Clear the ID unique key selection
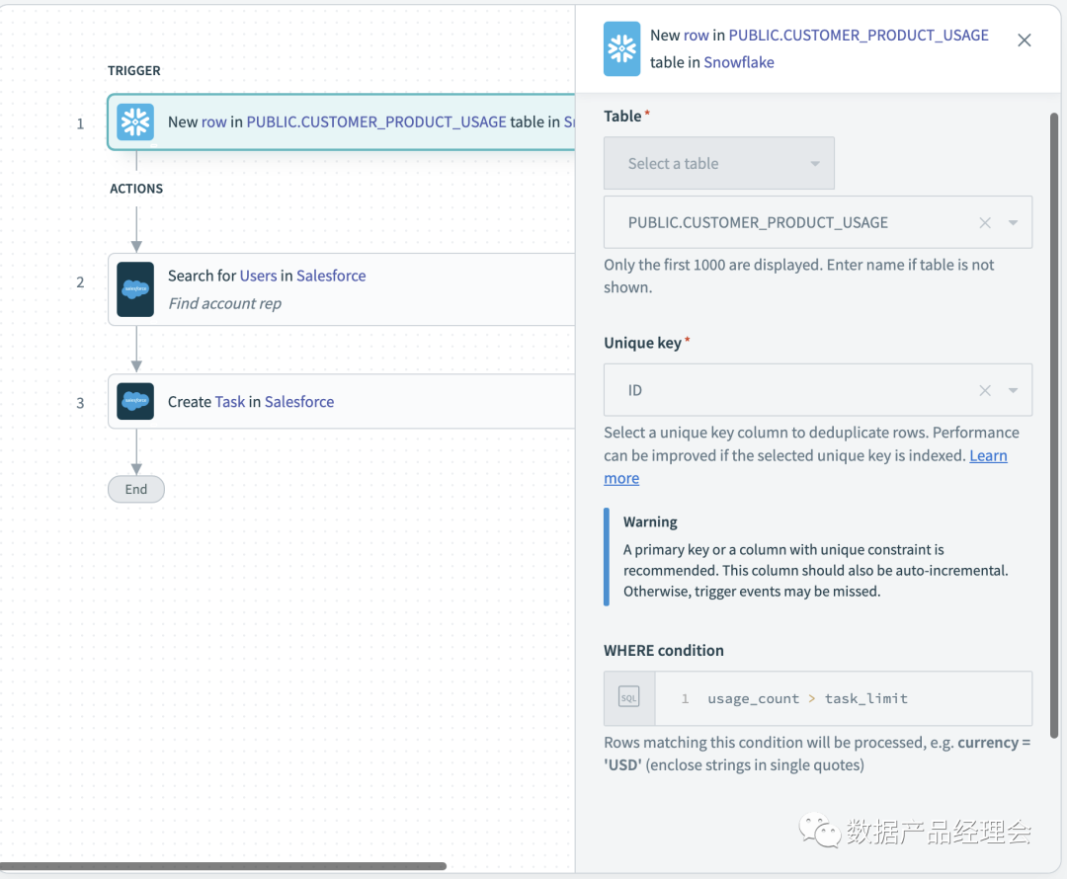Screen dimensions: 1067x879 pyautogui.click(x=984, y=390)
